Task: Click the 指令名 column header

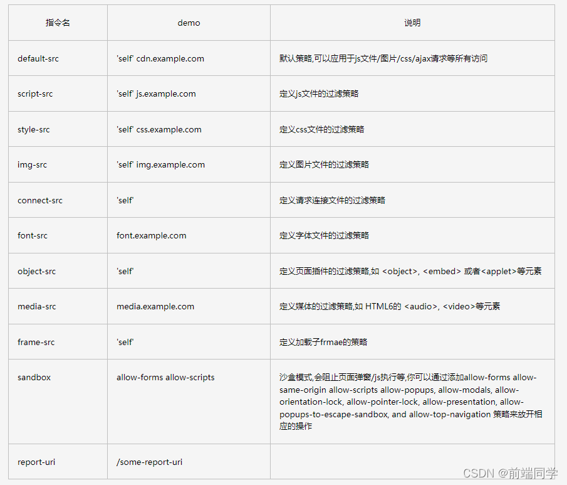Action: point(58,23)
